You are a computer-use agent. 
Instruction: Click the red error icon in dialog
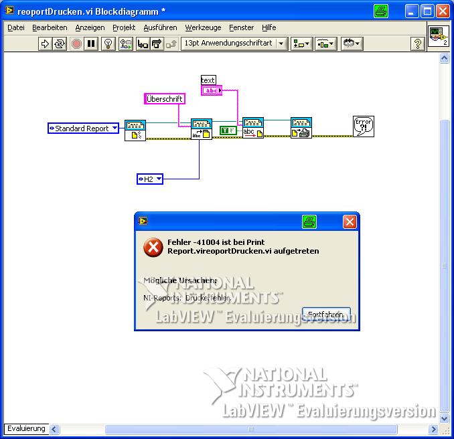(x=153, y=248)
